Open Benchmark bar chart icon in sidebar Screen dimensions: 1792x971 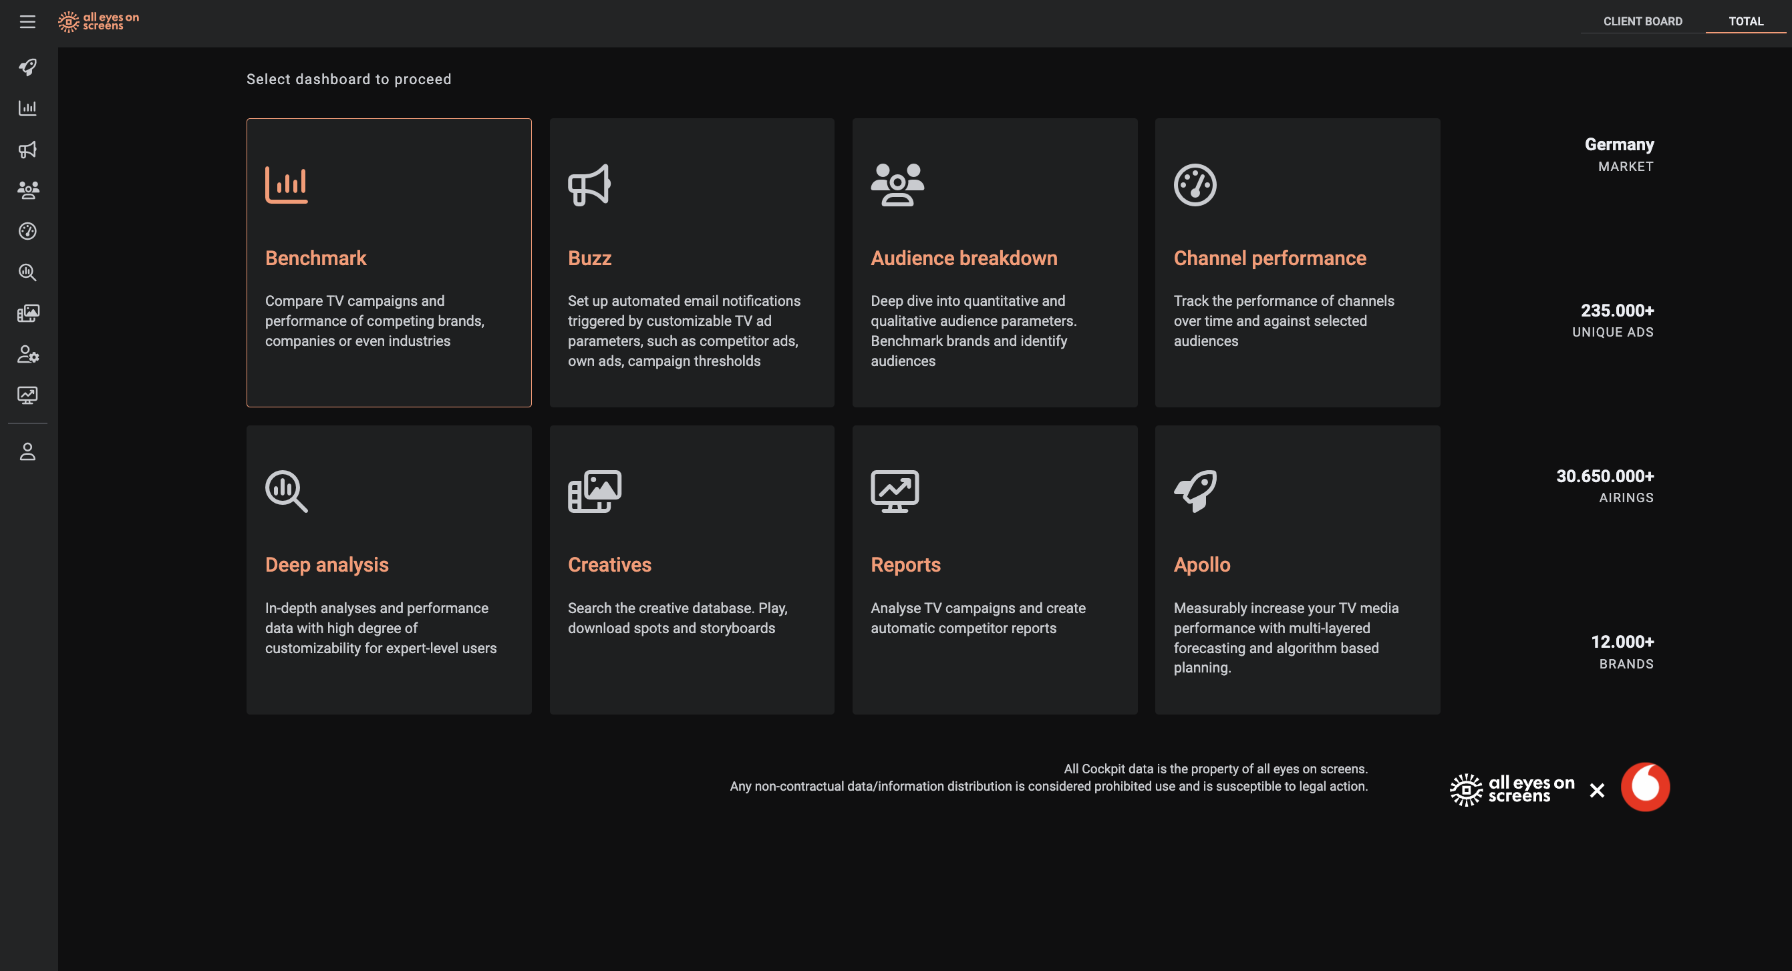(x=28, y=108)
